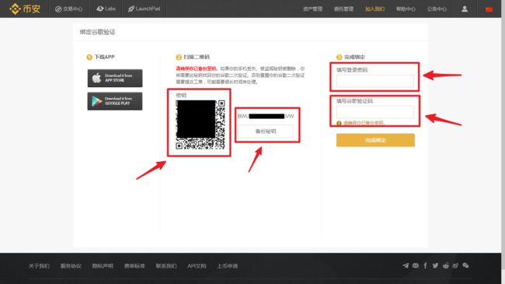
Task: Open 关于我们 footer link
Action: pyautogui.click(x=39, y=266)
